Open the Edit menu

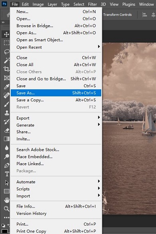pyautogui.click(x=25, y=4)
